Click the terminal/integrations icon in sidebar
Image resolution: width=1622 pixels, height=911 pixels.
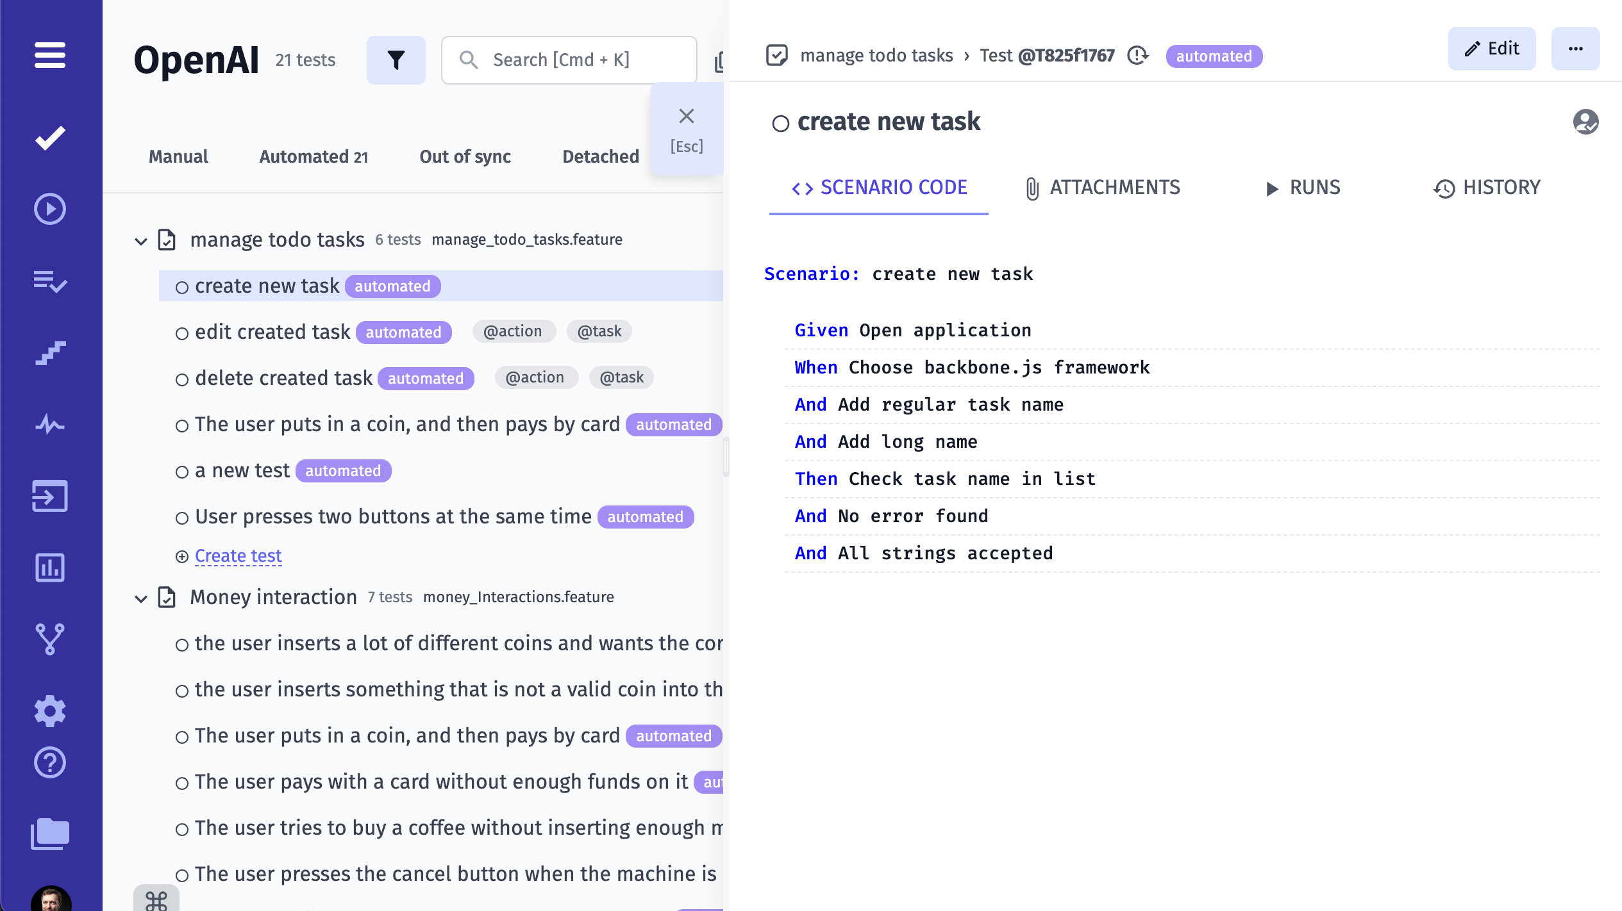51,497
